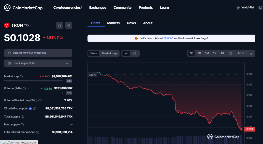Click the 0.103 current price label
Screen dimensions: 263x144
click(250, 129)
